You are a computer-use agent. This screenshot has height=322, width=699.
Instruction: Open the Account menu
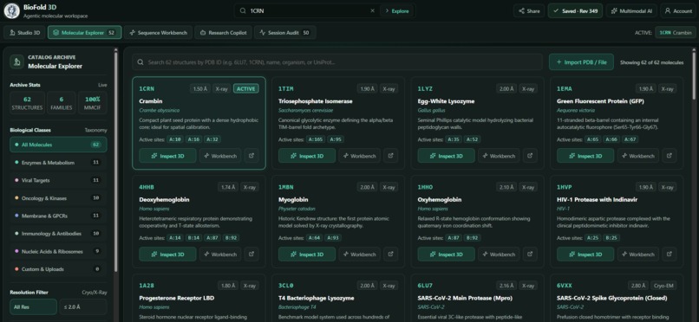[678, 11]
